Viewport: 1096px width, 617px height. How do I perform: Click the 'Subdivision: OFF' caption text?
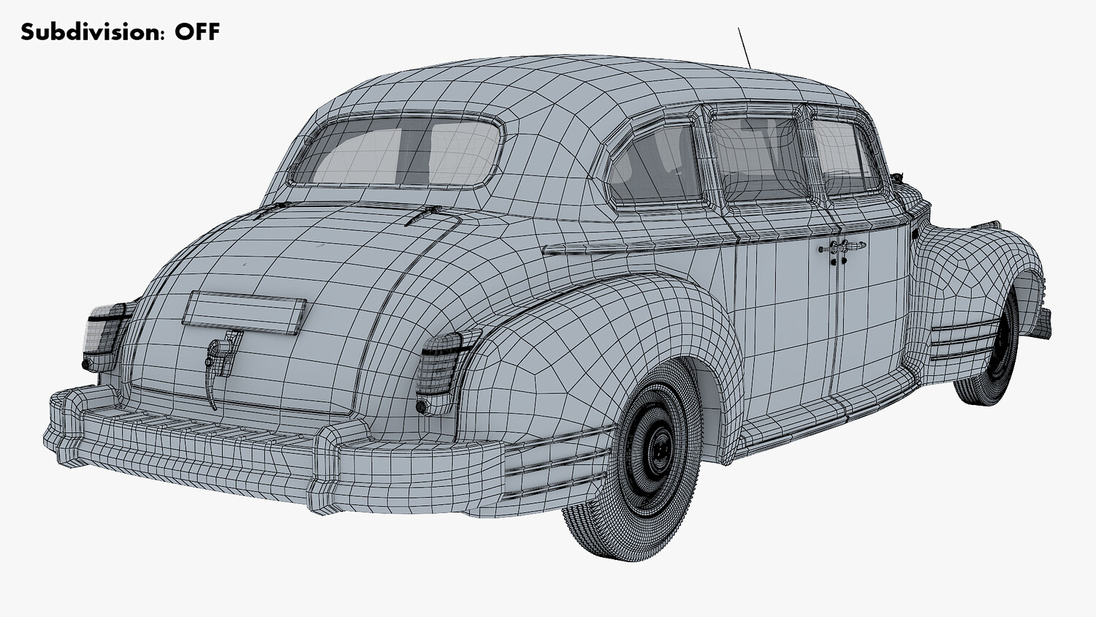click(120, 31)
